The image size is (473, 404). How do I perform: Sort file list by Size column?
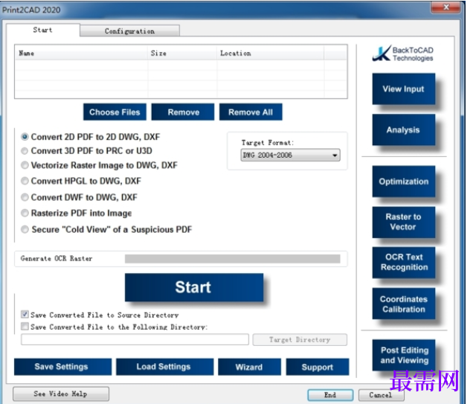[182, 53]
